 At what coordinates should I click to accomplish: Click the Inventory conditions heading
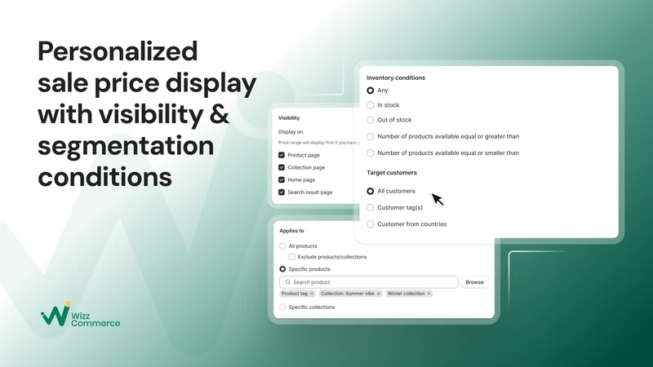click(x=396, y=77)
